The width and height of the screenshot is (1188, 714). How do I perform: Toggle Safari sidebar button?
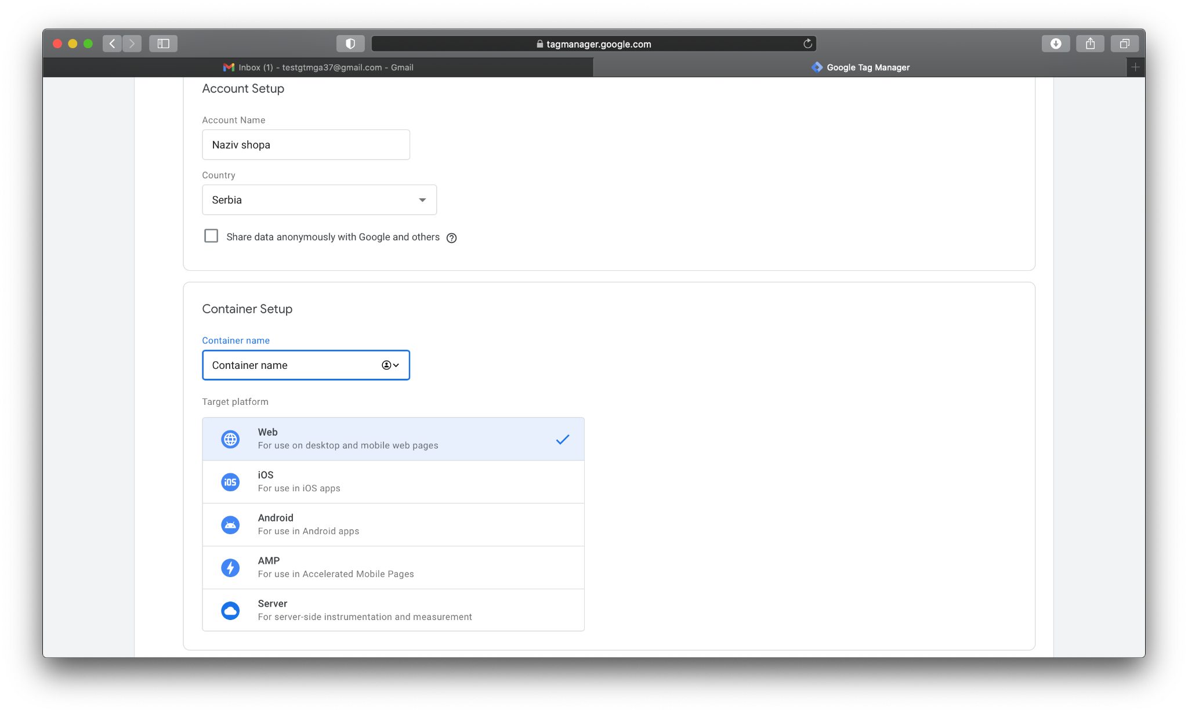pyautogui.click(x=163, y=44)
